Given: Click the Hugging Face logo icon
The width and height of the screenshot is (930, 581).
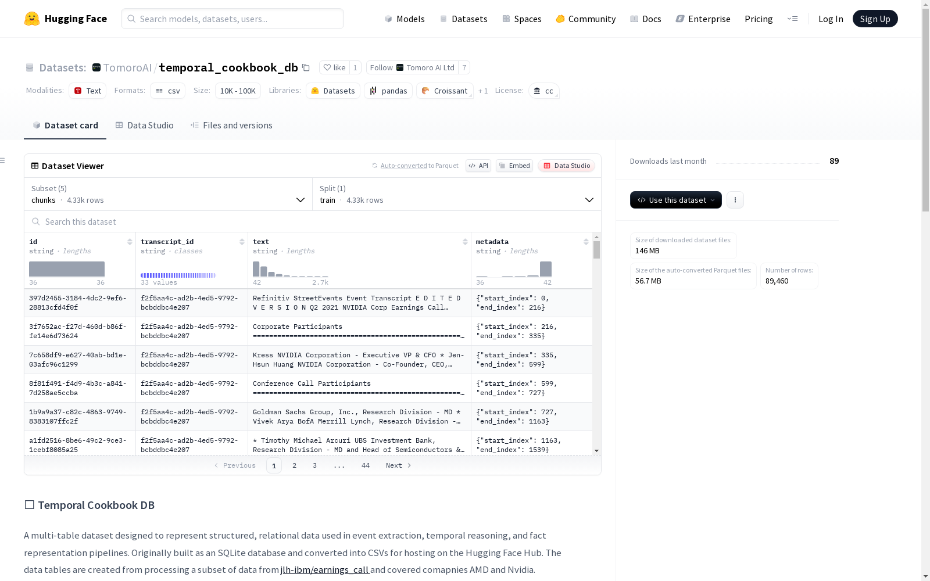Looking at the screenshot, I should click(x=32, y=19).
